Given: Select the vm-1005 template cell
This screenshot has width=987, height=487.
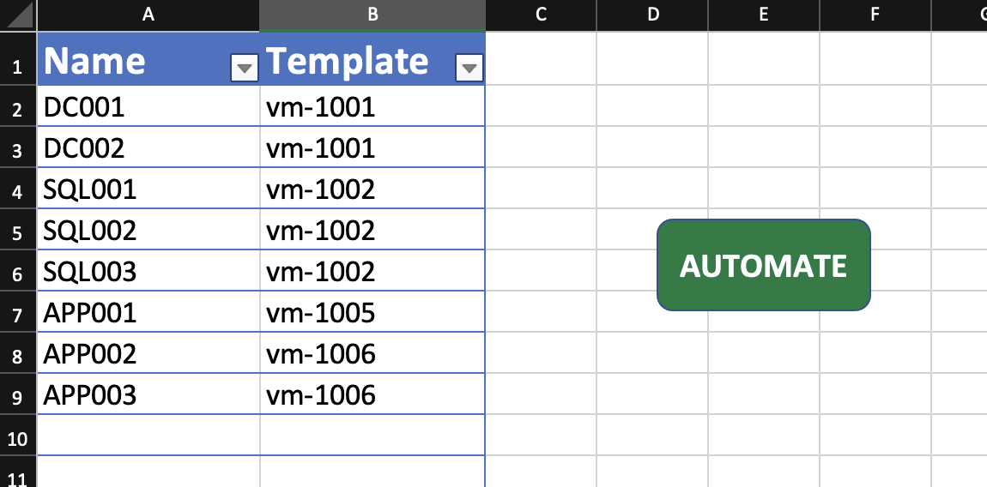Looking at the screenshot, I should point(372,312).
